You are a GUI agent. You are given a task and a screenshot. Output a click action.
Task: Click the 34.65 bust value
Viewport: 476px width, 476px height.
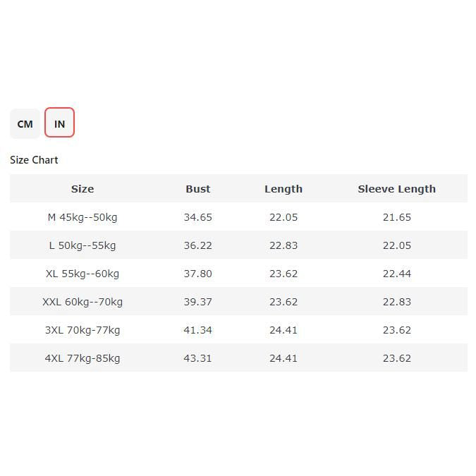click(x=198, y=217)
